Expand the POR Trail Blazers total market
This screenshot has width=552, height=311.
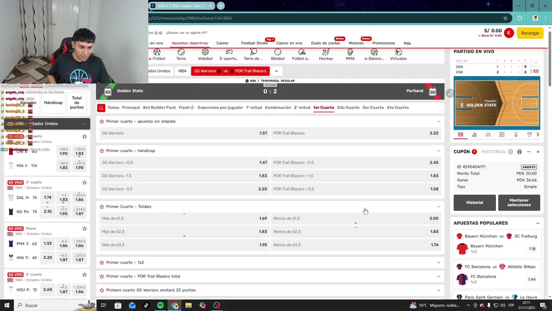click(x=439, y=276)
